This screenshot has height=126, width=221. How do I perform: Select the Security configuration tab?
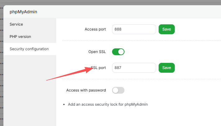tap(29, 49)
